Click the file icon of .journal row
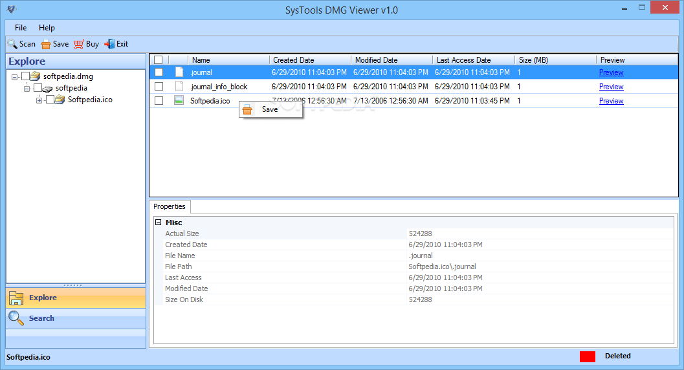Viewport: 684px width, 370px height. click(179, 72)
